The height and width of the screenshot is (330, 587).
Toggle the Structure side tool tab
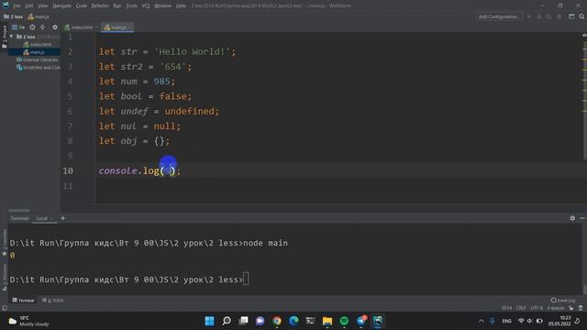5,278
